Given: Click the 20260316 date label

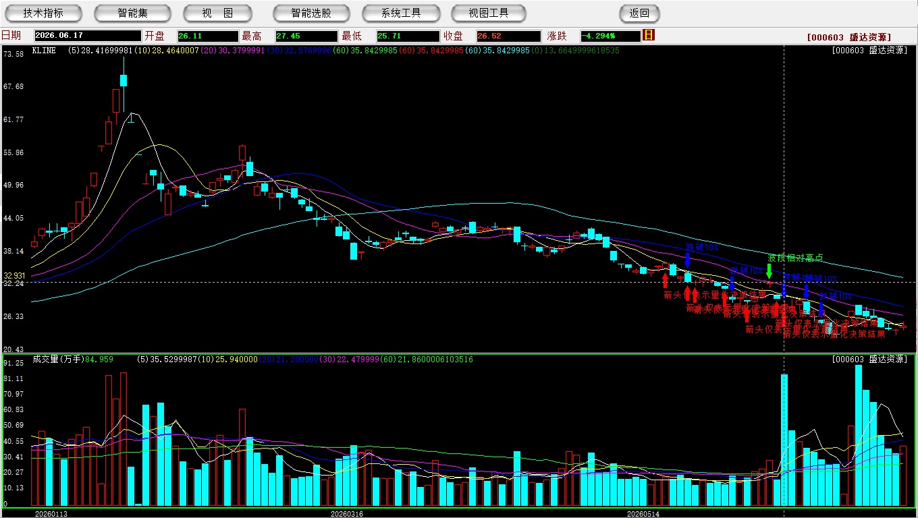Looking at the screenshot, I should click(347, 514).
